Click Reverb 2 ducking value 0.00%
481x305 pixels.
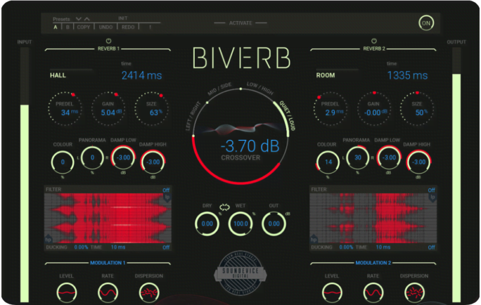click(x=346, y=247)
